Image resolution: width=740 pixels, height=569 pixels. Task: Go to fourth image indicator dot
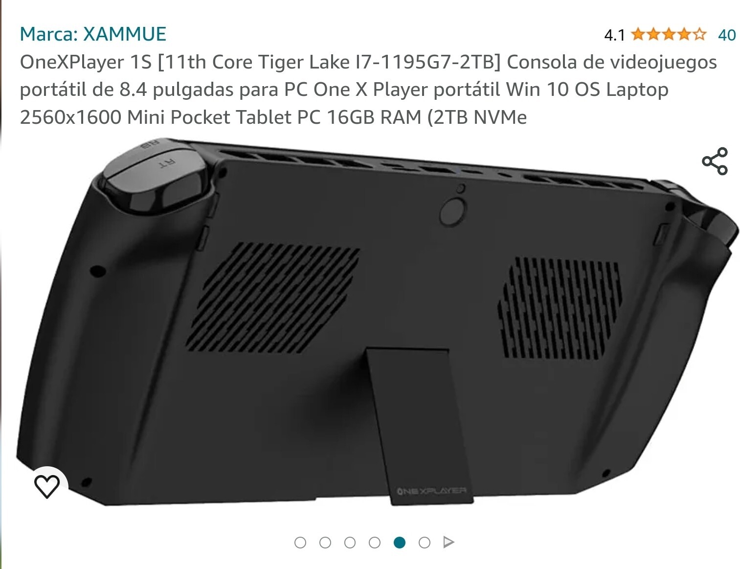pyautogui.click(x=375, y=543)
